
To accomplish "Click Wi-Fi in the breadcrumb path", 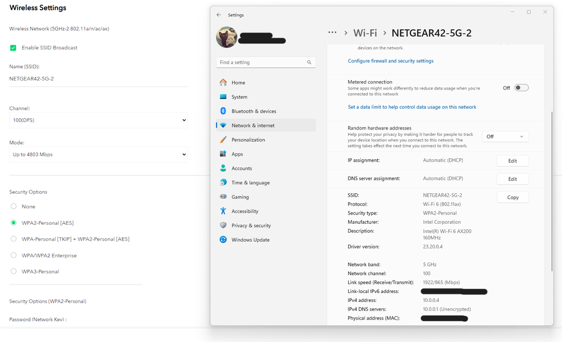I will pos(365,33).
